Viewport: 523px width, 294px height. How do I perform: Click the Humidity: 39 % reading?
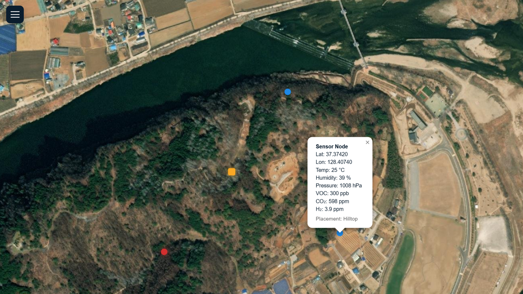coord(333,178)
